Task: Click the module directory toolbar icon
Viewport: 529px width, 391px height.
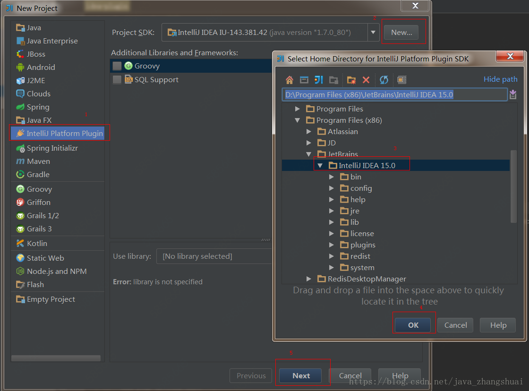Action: pos(333,80)
